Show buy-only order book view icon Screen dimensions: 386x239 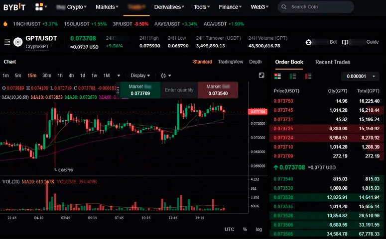click(293, 76)
